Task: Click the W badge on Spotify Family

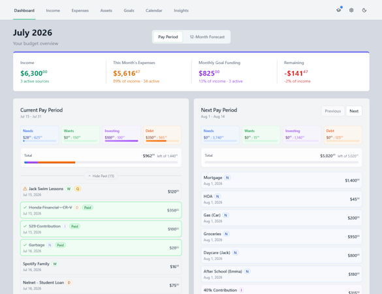Action: pos(55,264)
